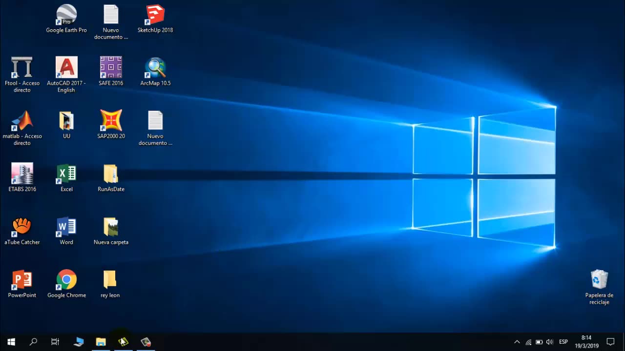Select the ArcMap 10.5 shortcut

155,72
